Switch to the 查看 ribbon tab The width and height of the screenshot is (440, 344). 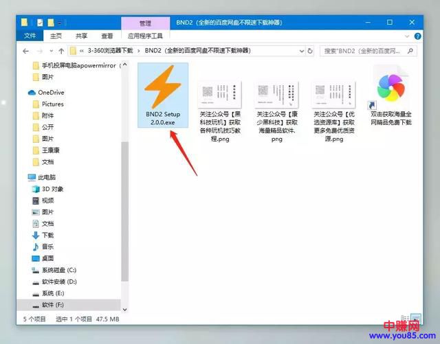point(107,36)
